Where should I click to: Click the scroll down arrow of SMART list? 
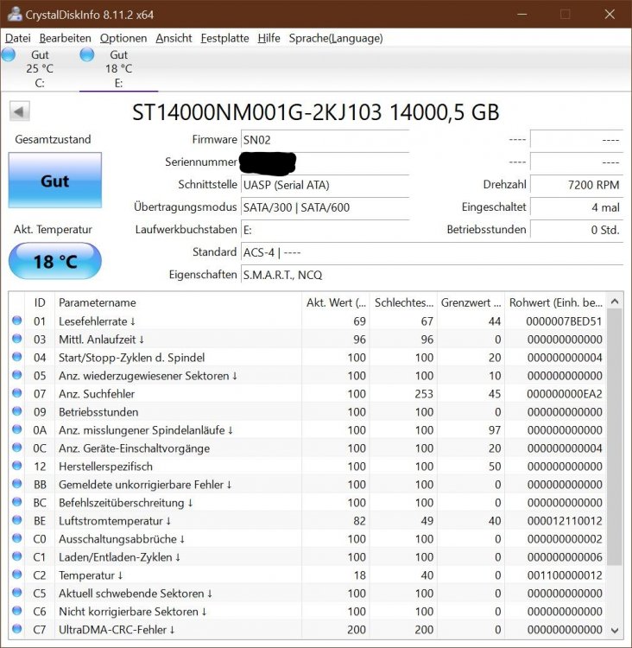pyautogui.click(x=614, y=630)
